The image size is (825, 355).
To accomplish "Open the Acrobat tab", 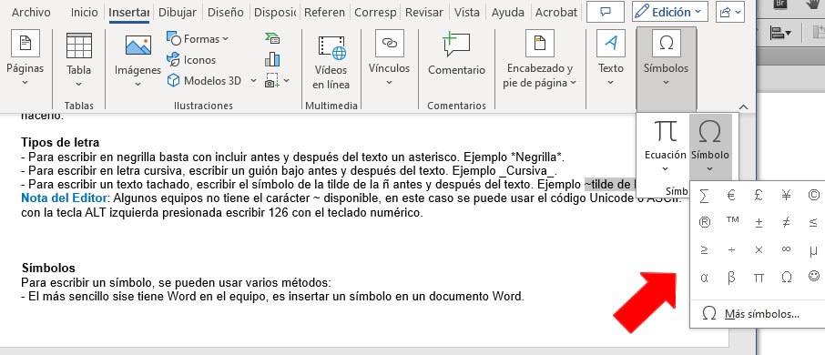I will coord(555,12).
